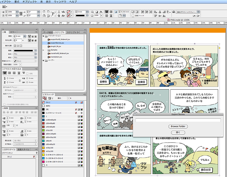Screen dimensions: 227x177
Task: Open the stroke type dropdown in Stroke panel
Action: pos(25,50)
